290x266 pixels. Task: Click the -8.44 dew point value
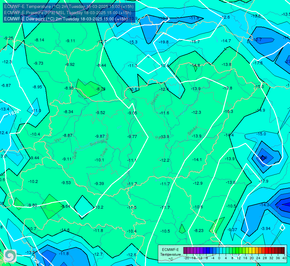click(101, 65)
